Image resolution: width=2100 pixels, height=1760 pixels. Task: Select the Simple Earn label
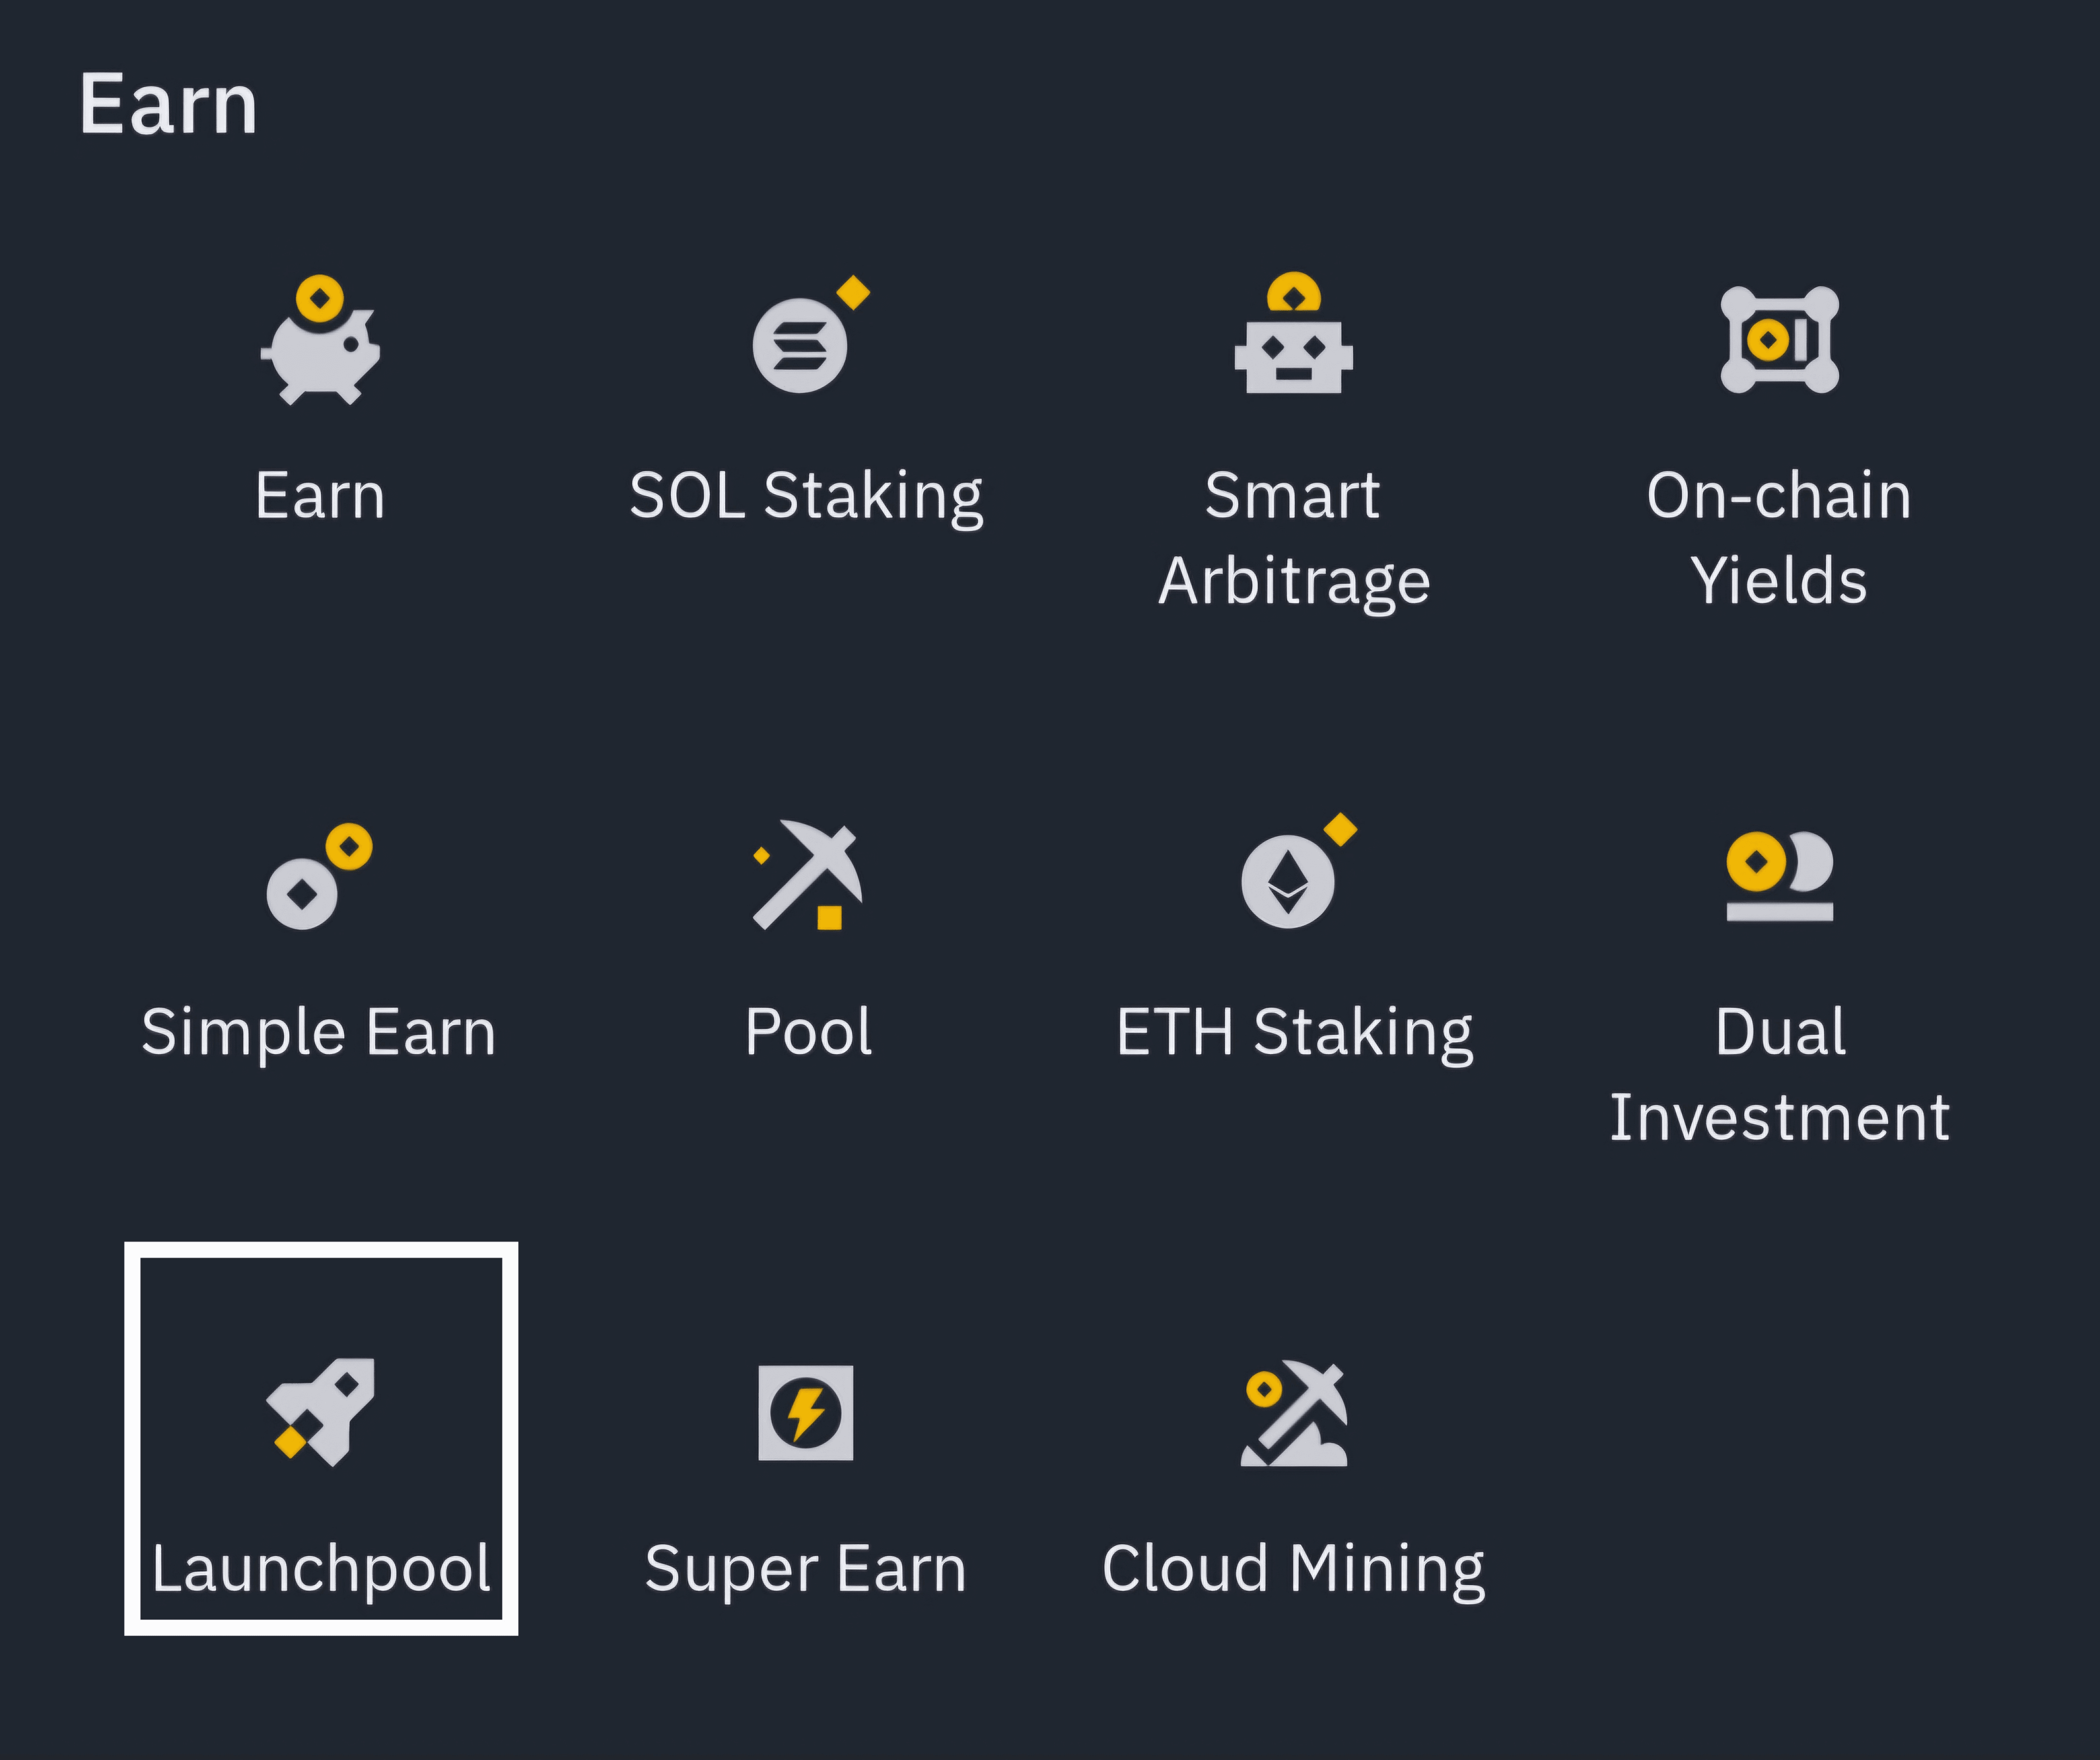[x=318, y=1032]
